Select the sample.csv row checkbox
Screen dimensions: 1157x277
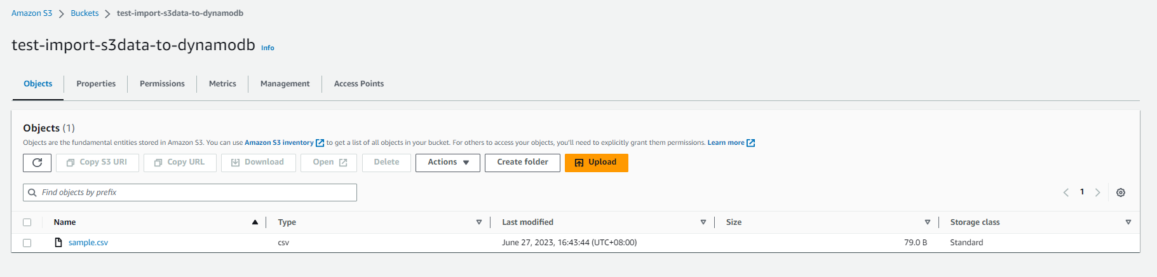pos(27,243)
